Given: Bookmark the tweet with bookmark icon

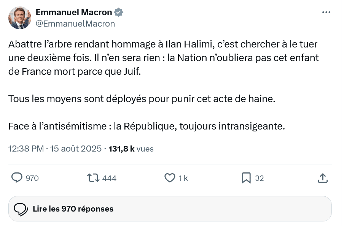Looking at the screenshot, I should (246, 178).
